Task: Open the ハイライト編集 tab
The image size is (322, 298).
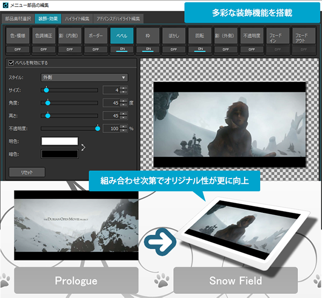Action: pos(77,19)
